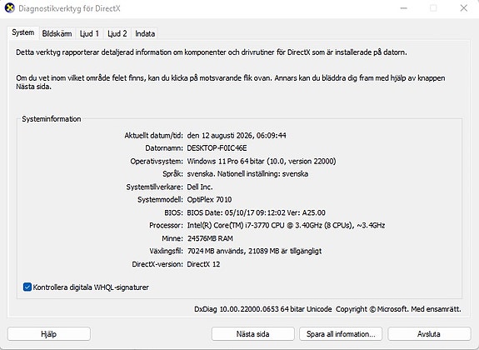The width and height of the screenshot is (479, 350).
Task: Select the Ljud 1 tab
Action: coord(89,33)
